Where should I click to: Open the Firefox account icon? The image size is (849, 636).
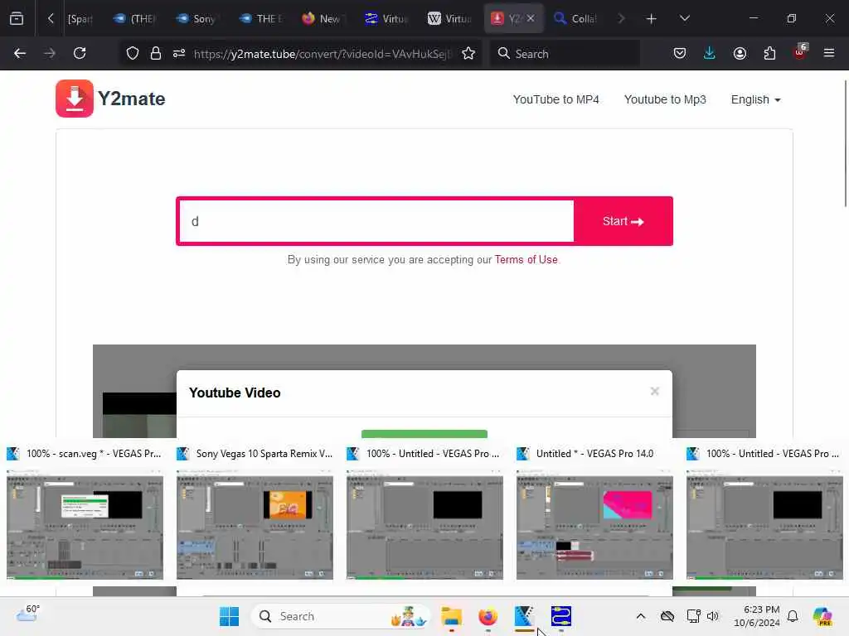740,53
